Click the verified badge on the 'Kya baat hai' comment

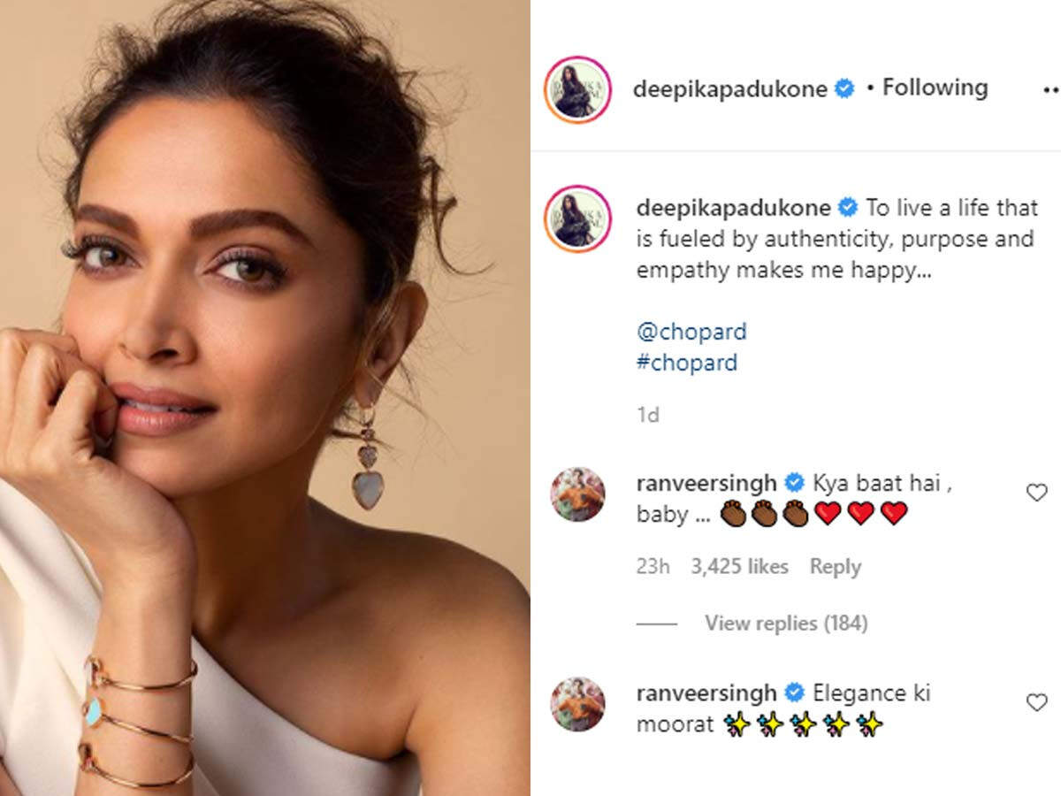[794, 483]
